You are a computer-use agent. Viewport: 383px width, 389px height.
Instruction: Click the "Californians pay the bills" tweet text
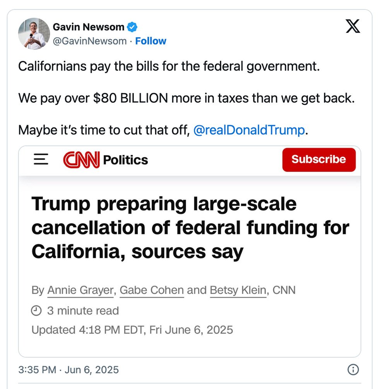(x=169, y=66)
